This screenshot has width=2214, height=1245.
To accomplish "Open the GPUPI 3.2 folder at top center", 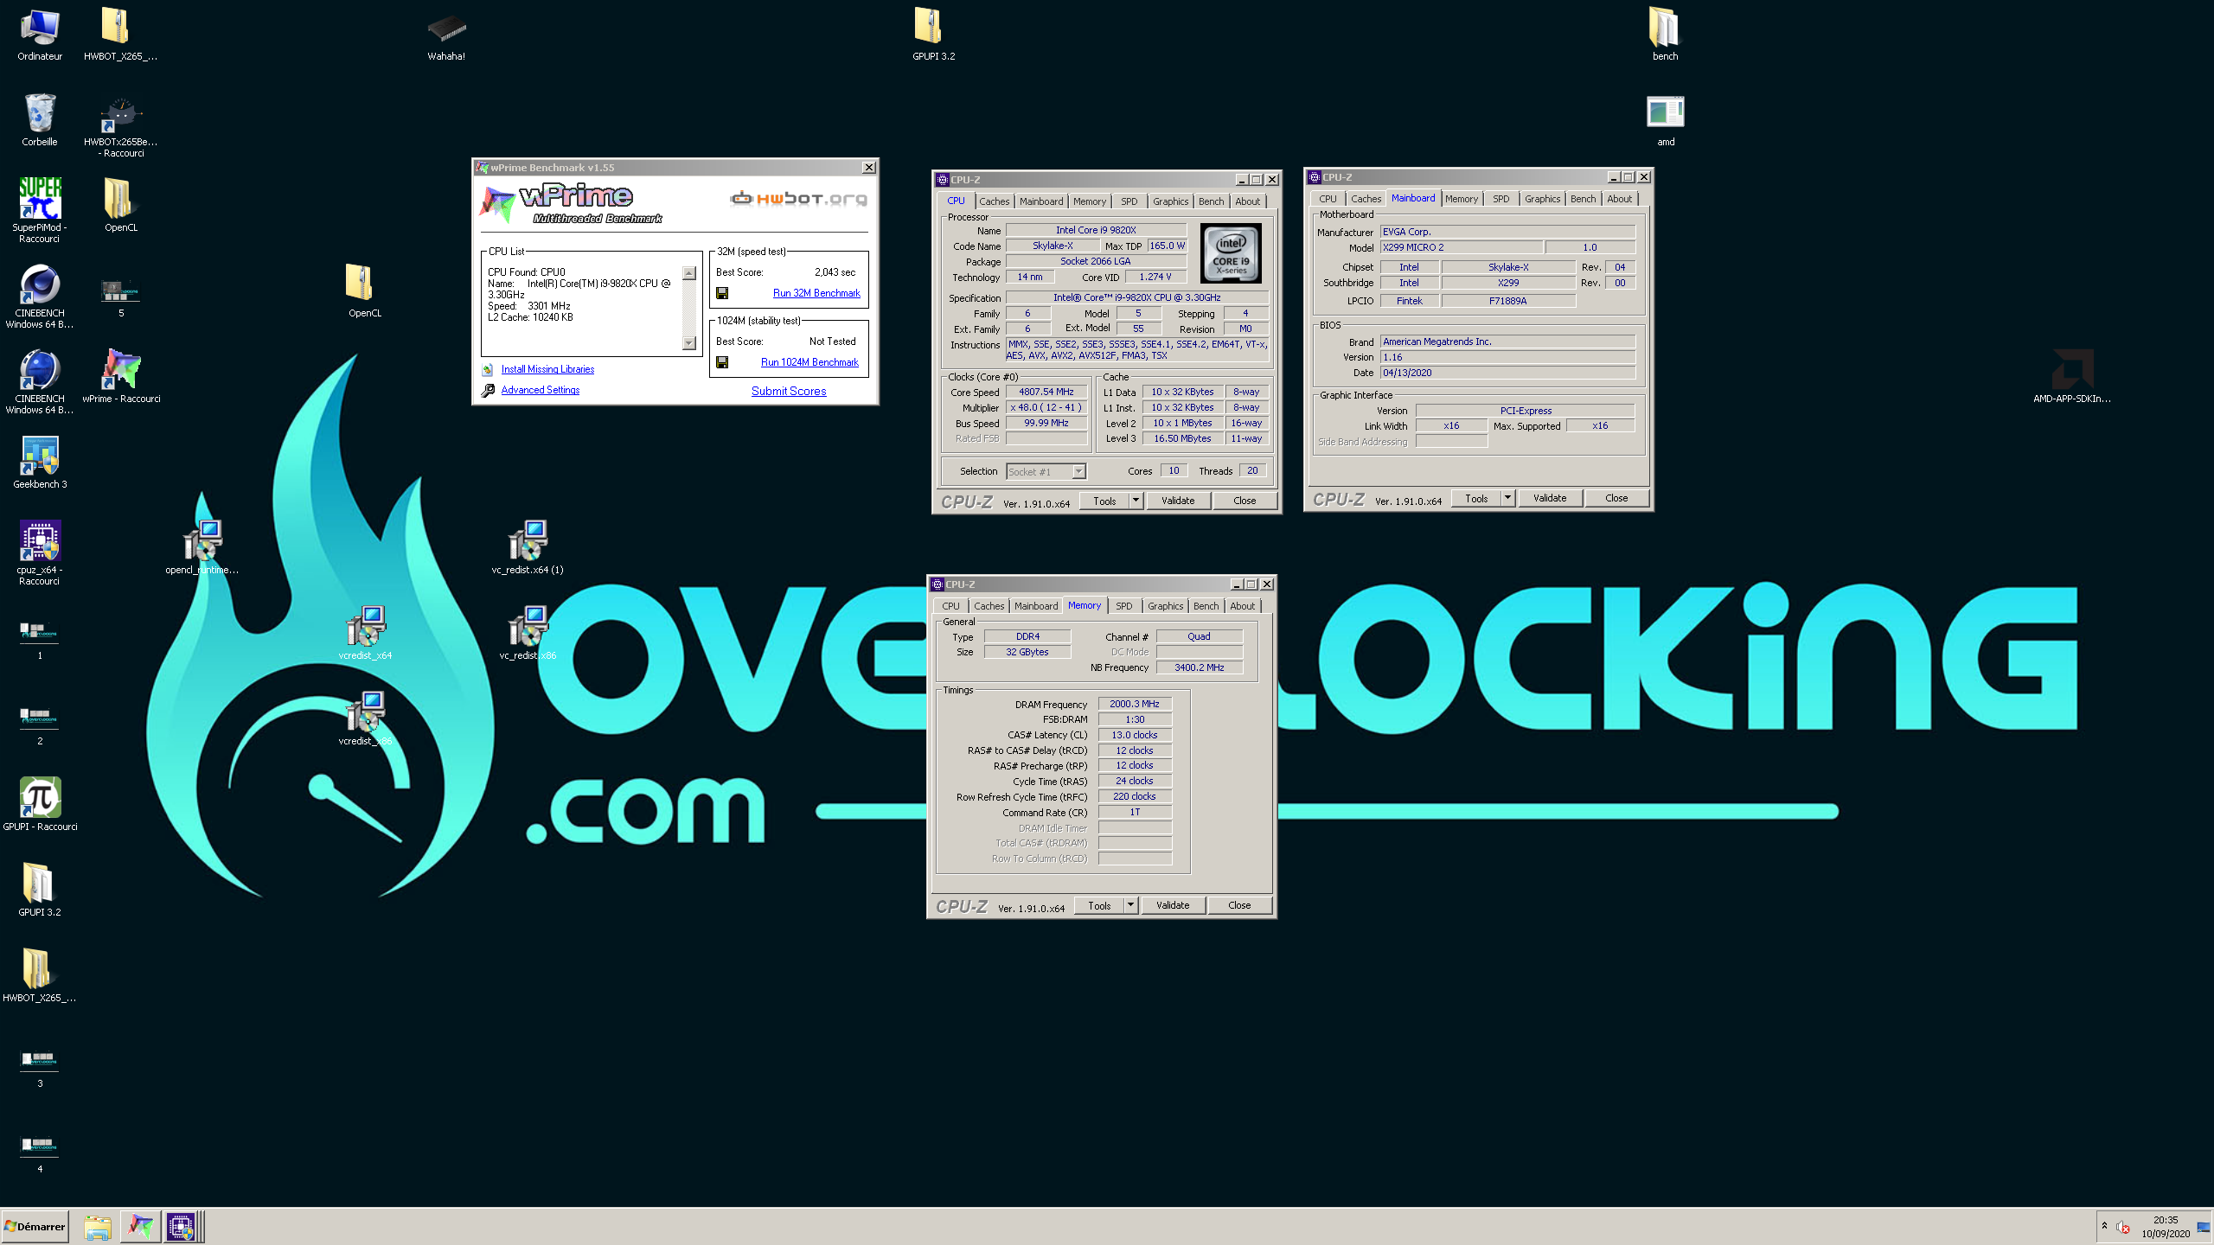I will tap(933, 35).
